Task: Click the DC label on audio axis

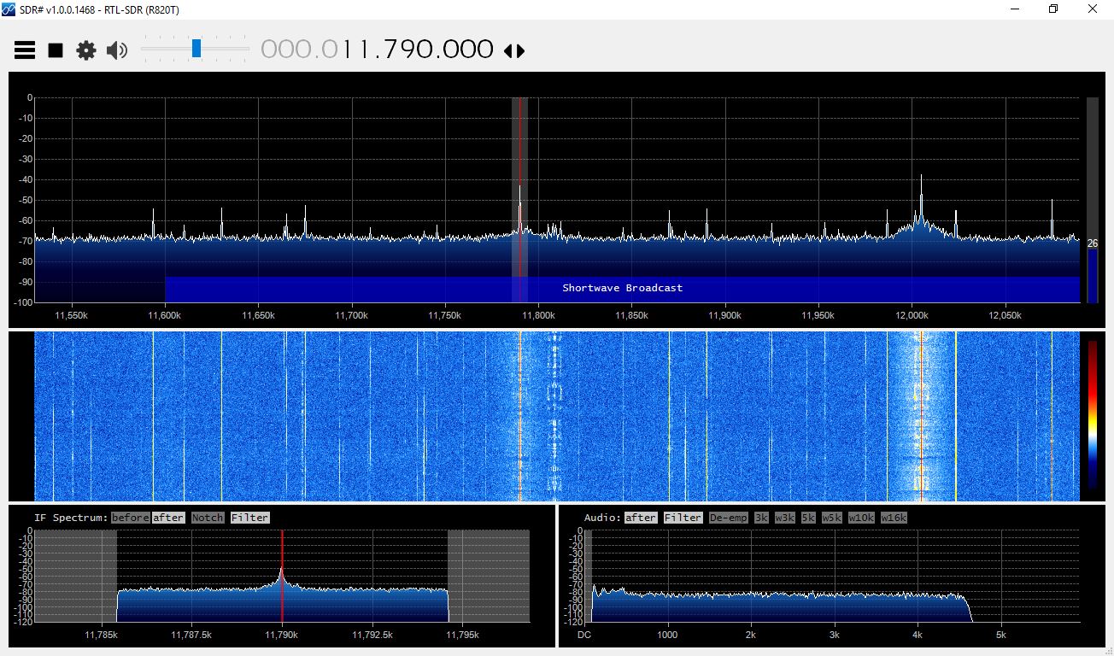Action: pyautogui.click(x=584, y=635)
